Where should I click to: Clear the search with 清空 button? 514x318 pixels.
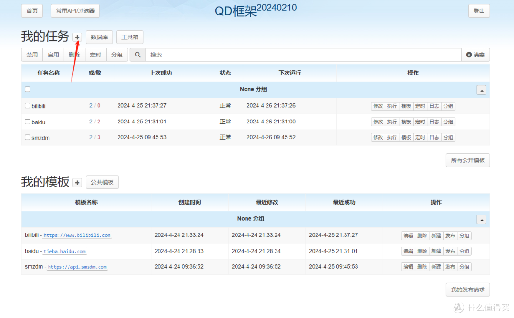[475, 55]
